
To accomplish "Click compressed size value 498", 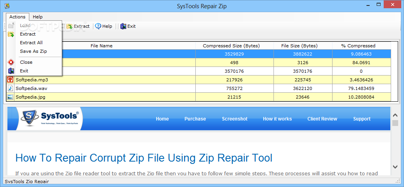I will click(x=234, y=63).
